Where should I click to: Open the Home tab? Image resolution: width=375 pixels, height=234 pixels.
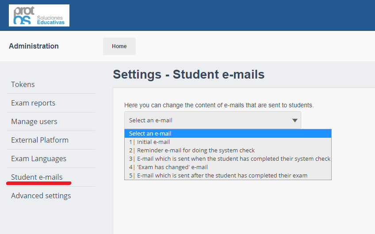tap(119, 46)
